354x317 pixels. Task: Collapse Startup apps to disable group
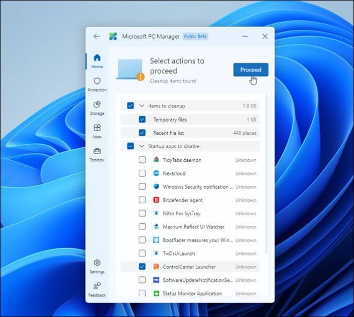(141, 146)
